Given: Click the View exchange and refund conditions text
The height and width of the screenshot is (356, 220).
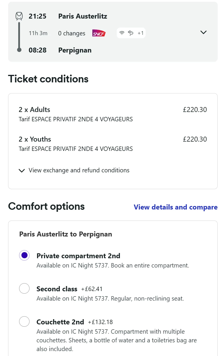Looking at the screenshot, I should (79, 170).
